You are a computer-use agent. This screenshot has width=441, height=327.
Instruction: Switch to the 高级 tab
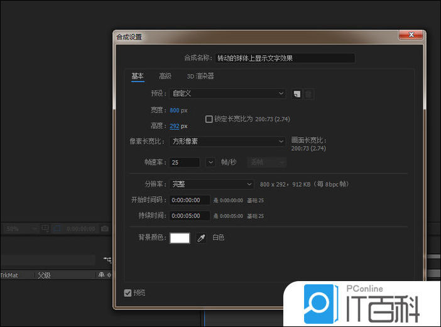point(165,76)
